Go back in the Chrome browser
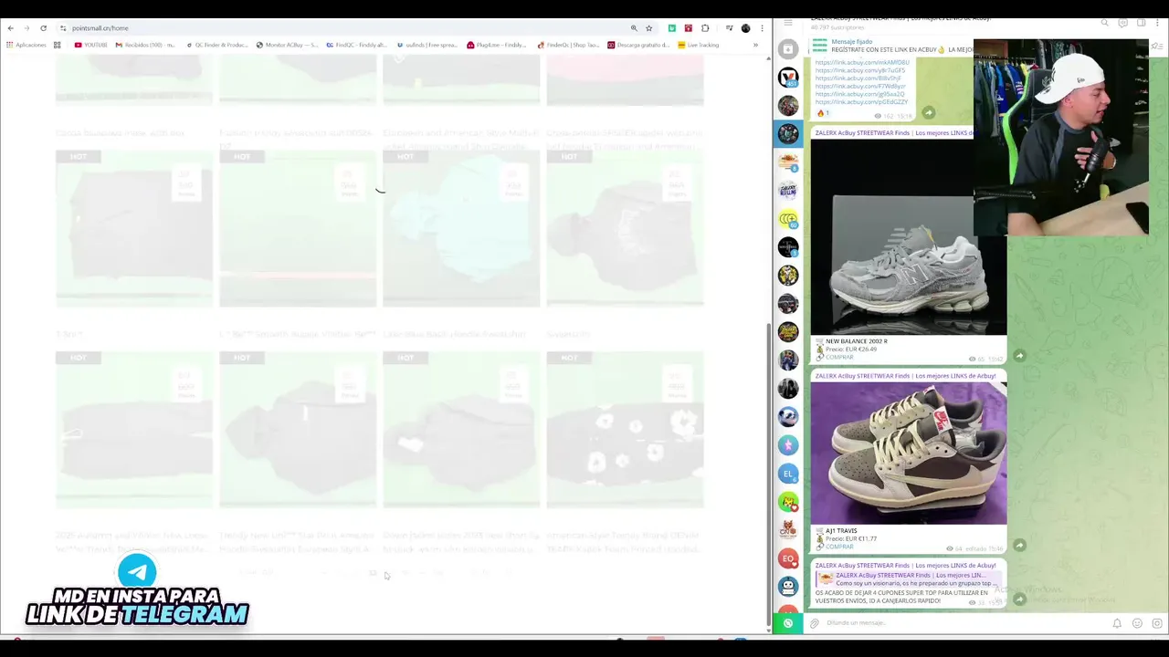Viewport: 1169px width, 657px height. point(11,28)
